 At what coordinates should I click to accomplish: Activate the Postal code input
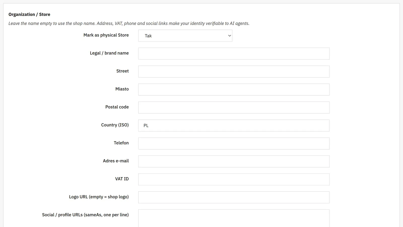coord(234,107)
